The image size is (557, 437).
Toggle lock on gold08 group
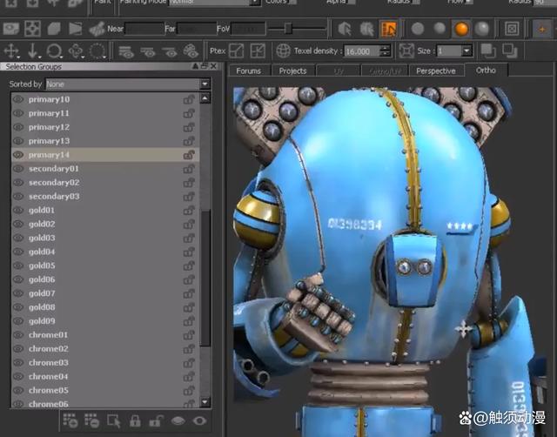click(x=189, y=307)
